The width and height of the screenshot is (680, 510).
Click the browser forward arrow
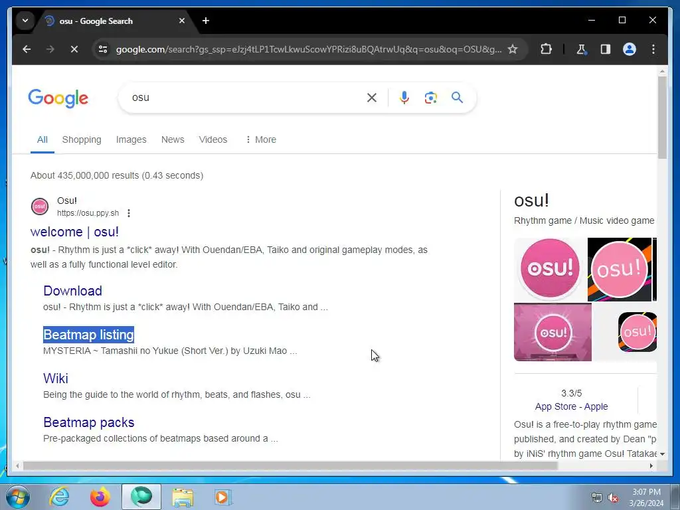tap(50, 49)
